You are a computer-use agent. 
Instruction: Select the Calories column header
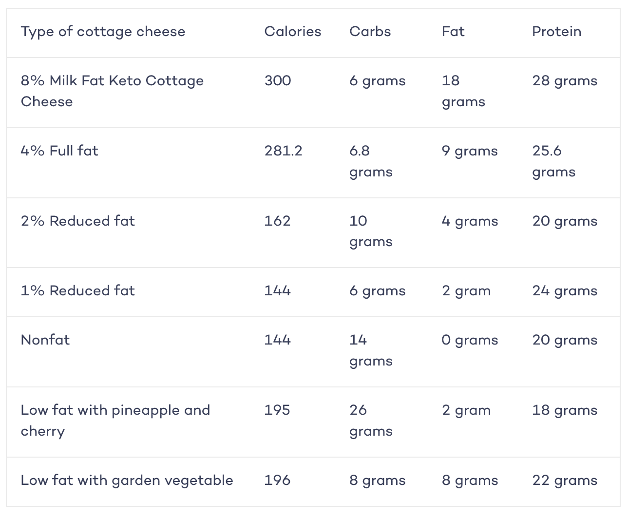coord(292,32)
